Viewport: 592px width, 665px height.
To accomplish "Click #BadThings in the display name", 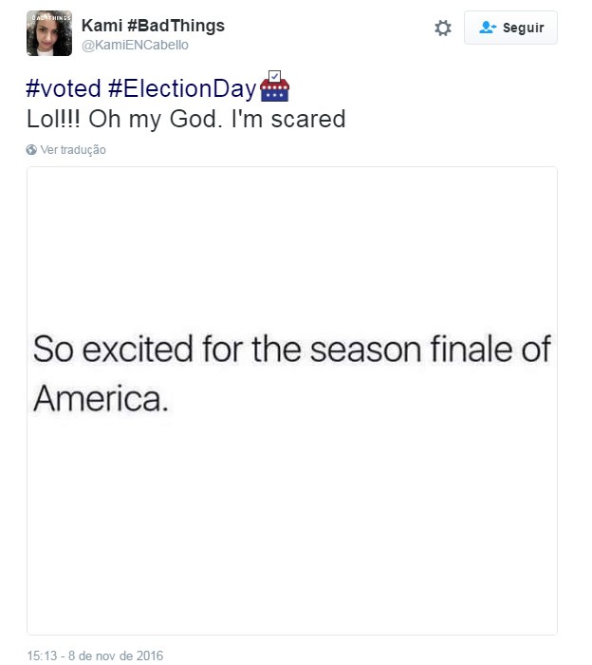I will pyautogui.click(x=176, y=25).
